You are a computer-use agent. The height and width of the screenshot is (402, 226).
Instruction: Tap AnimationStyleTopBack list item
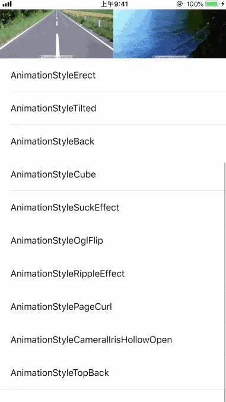coord(113,373)
